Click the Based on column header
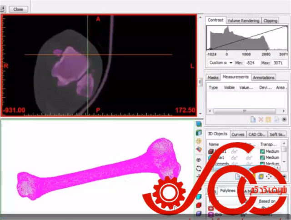The width and height of the screenshot is (291, 220). [267, 201]
